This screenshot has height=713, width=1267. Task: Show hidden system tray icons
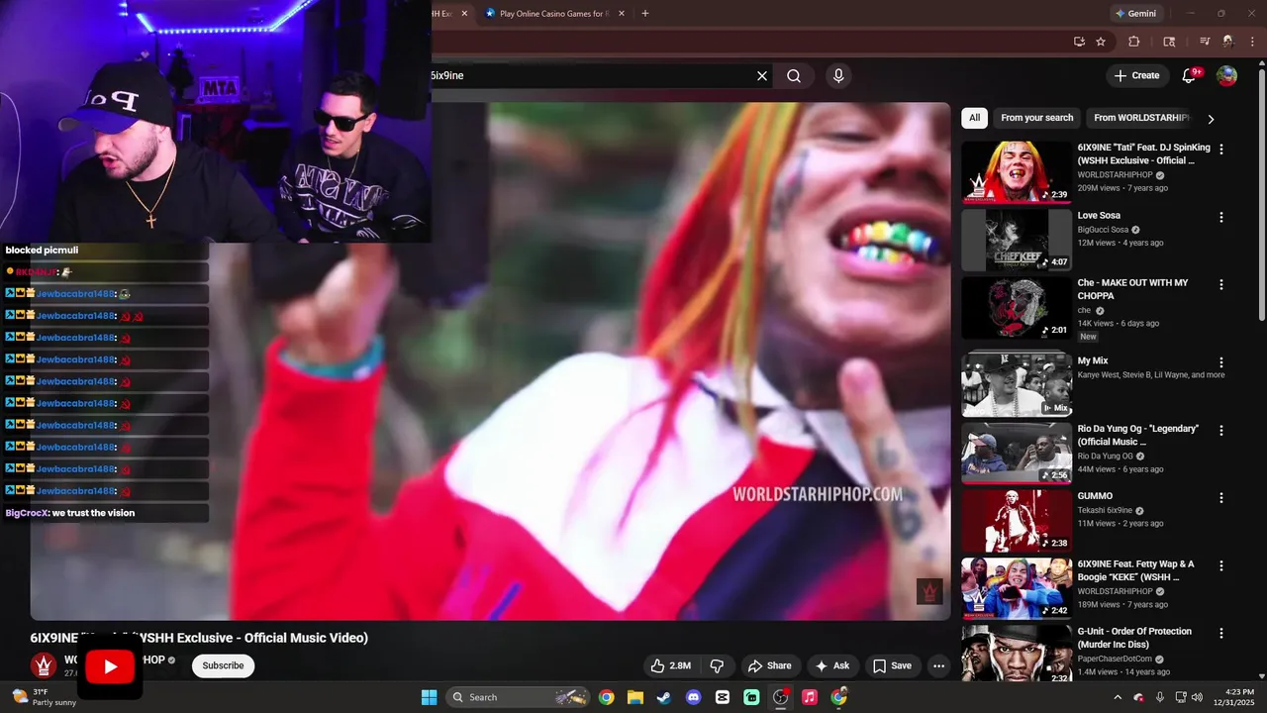1118,697
